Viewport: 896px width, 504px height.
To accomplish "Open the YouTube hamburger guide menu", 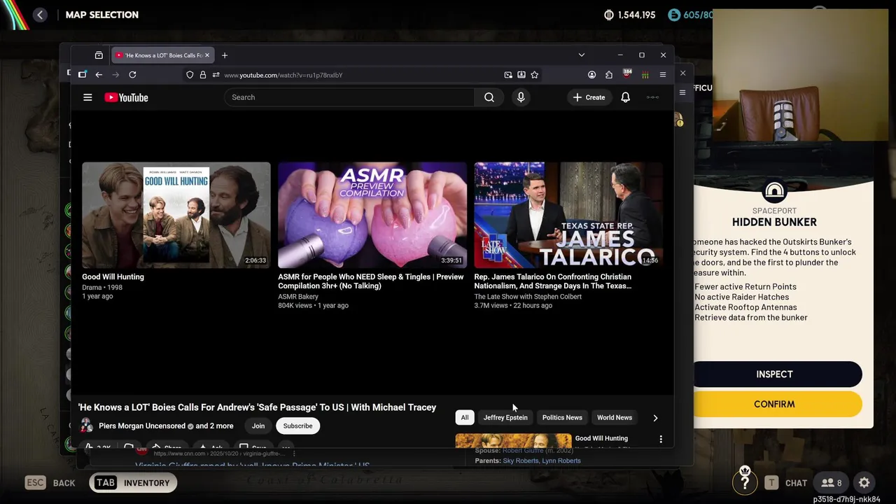I will 87,97.
